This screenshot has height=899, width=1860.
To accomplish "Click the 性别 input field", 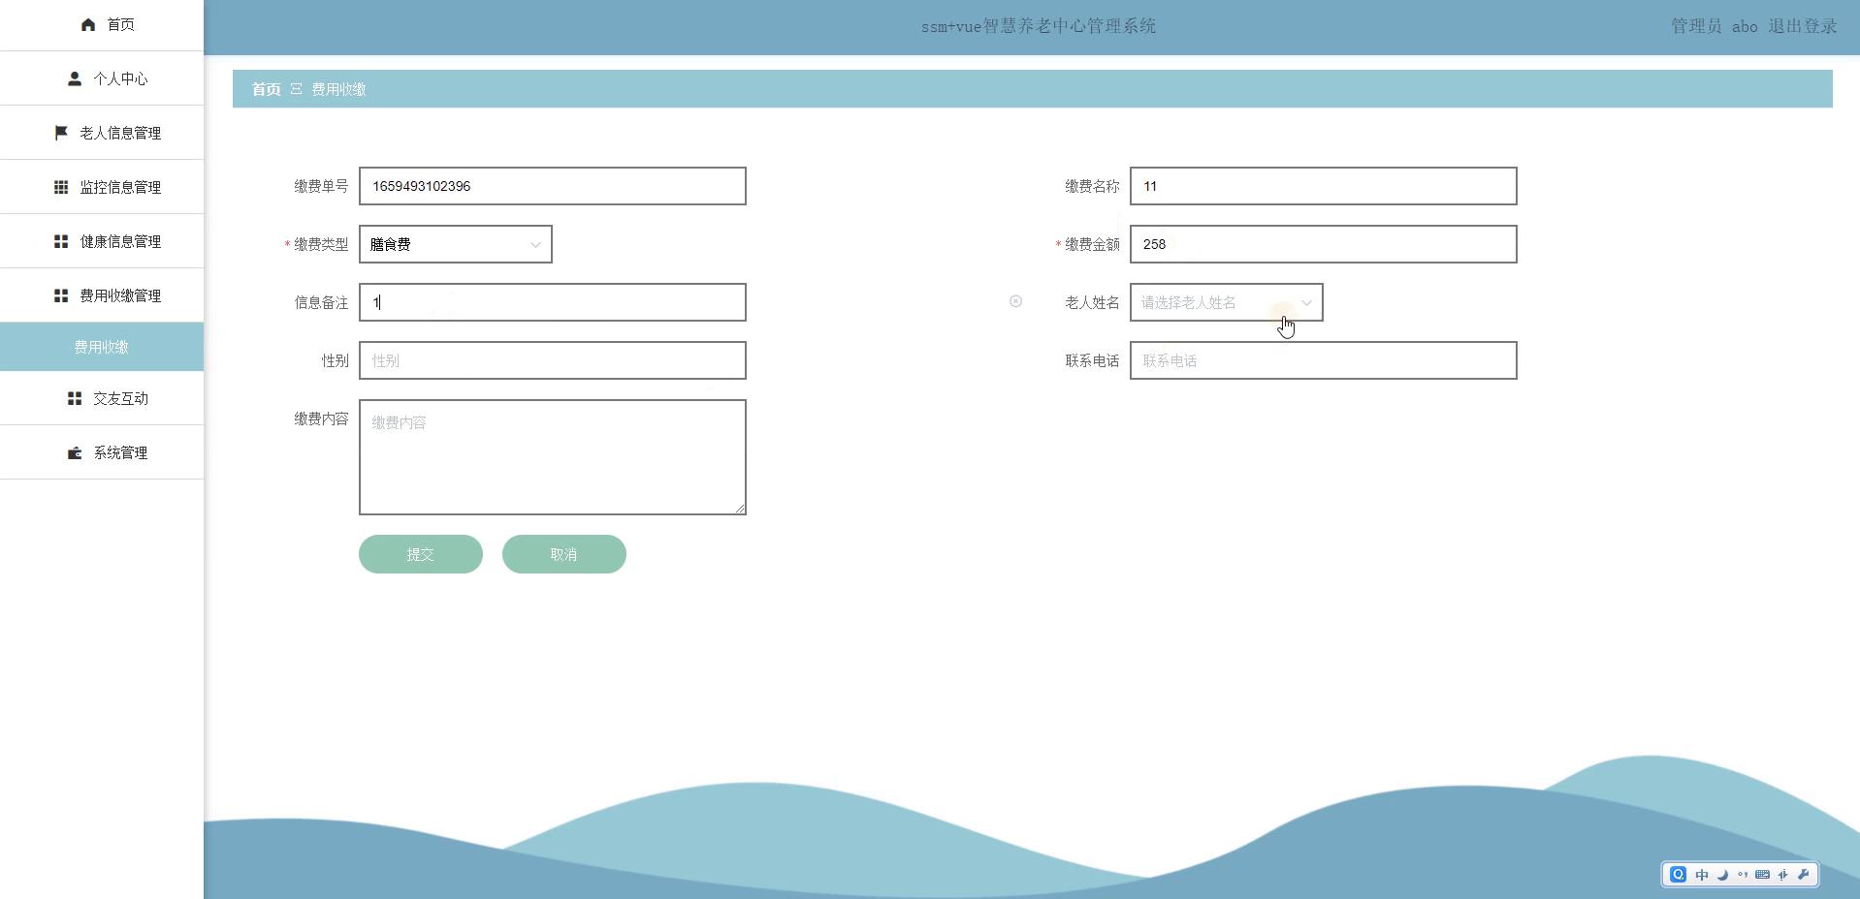I will tap(553, 360).
